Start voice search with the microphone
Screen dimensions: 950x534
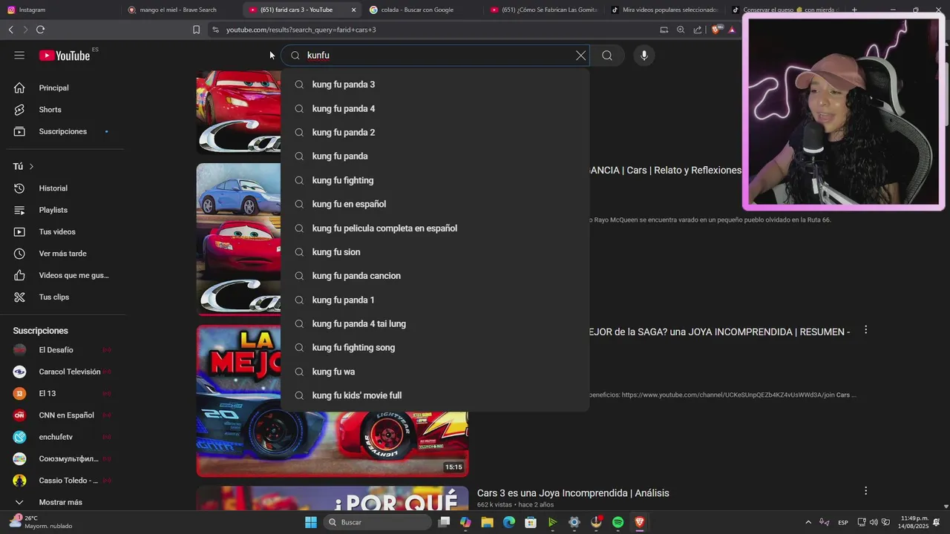[644, 56]
